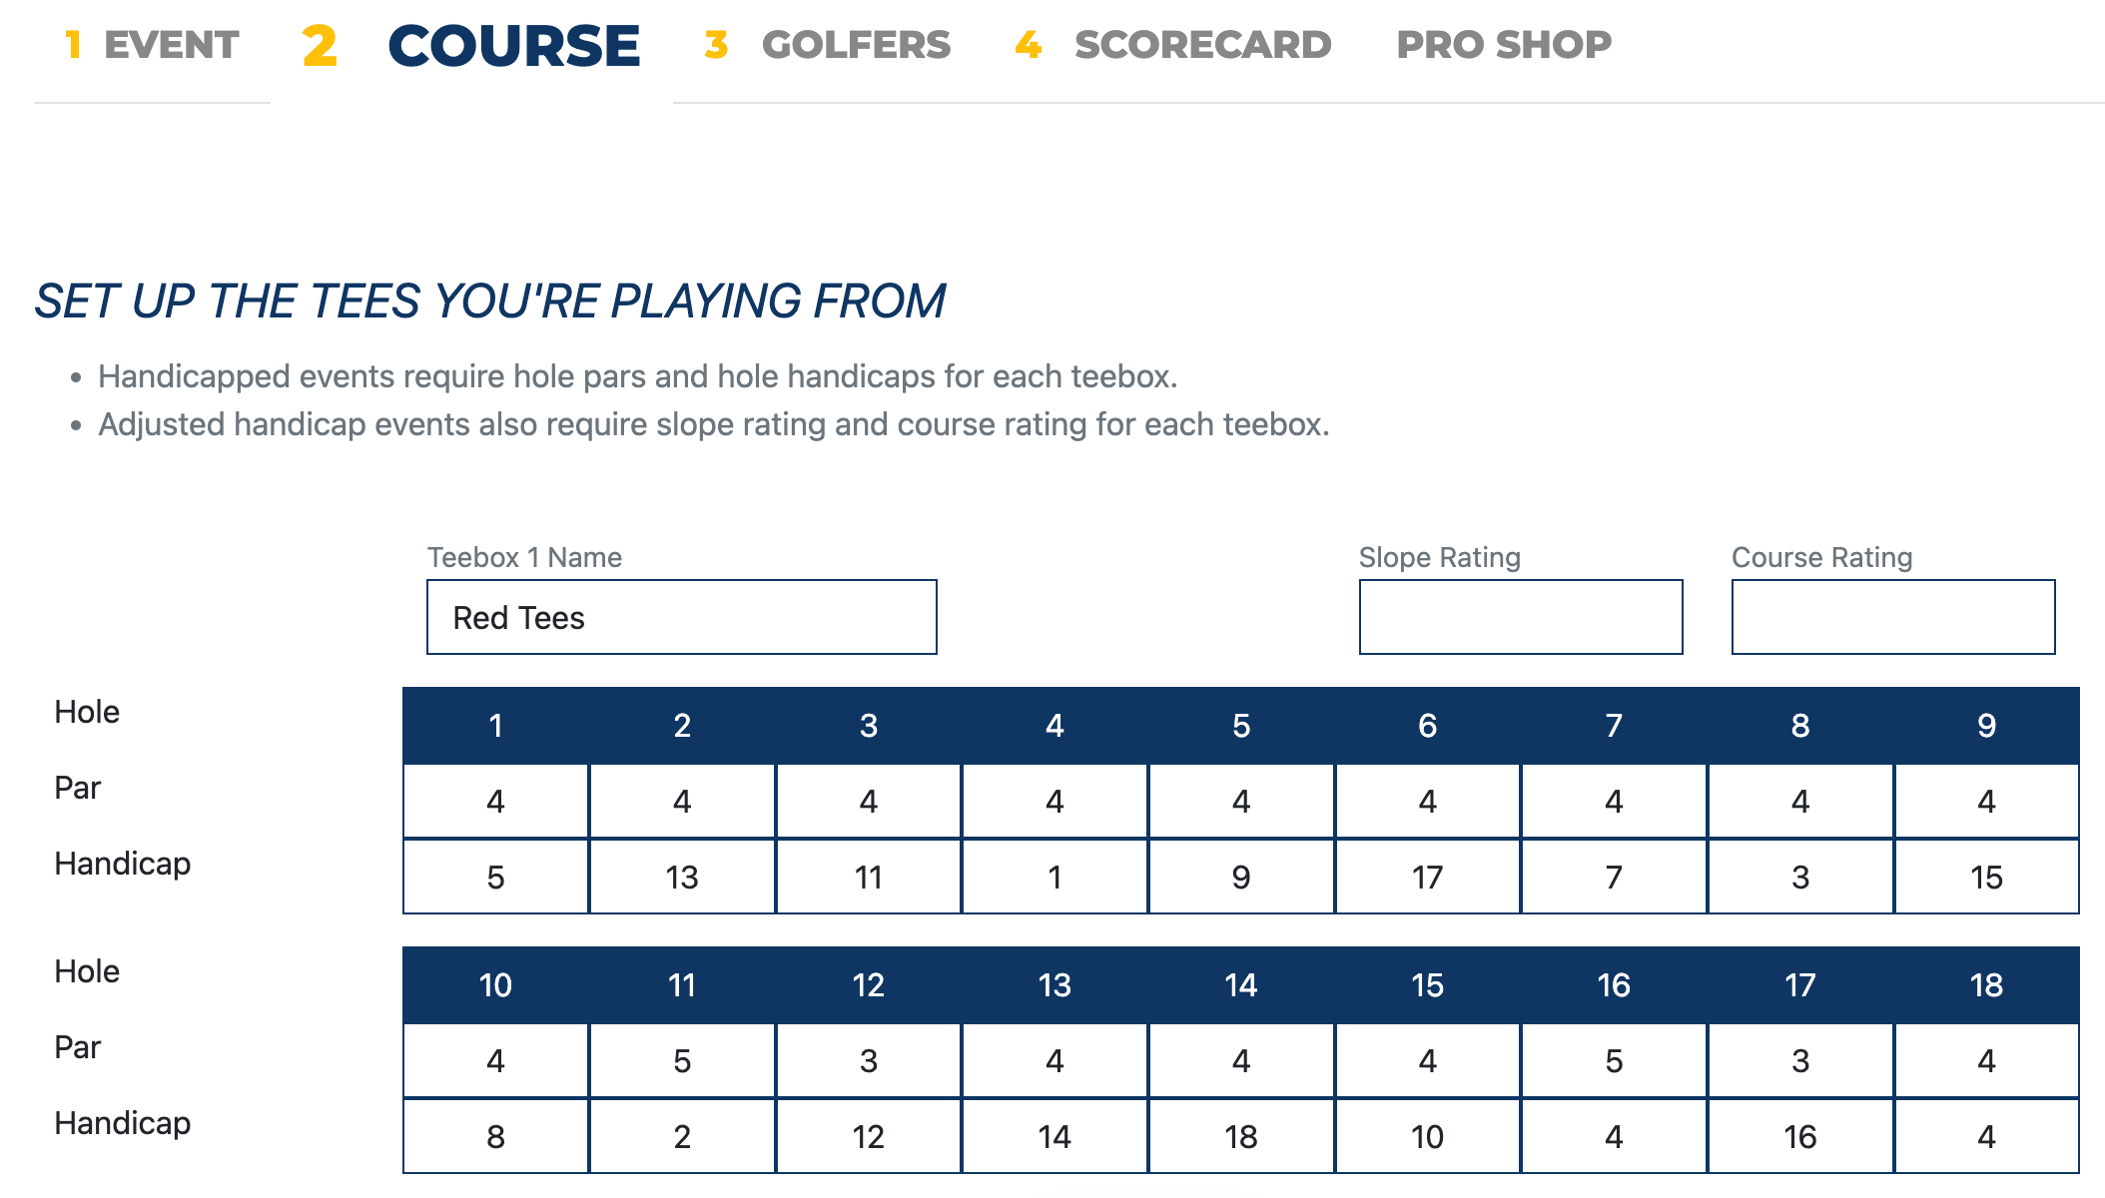Edit the handicap for hole 14
Image resolution: width=2105 pixels, height=1198 pixels.
(x=1240, y=1135)
